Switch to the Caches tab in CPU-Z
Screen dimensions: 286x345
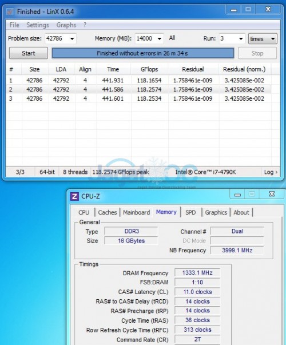108,212
